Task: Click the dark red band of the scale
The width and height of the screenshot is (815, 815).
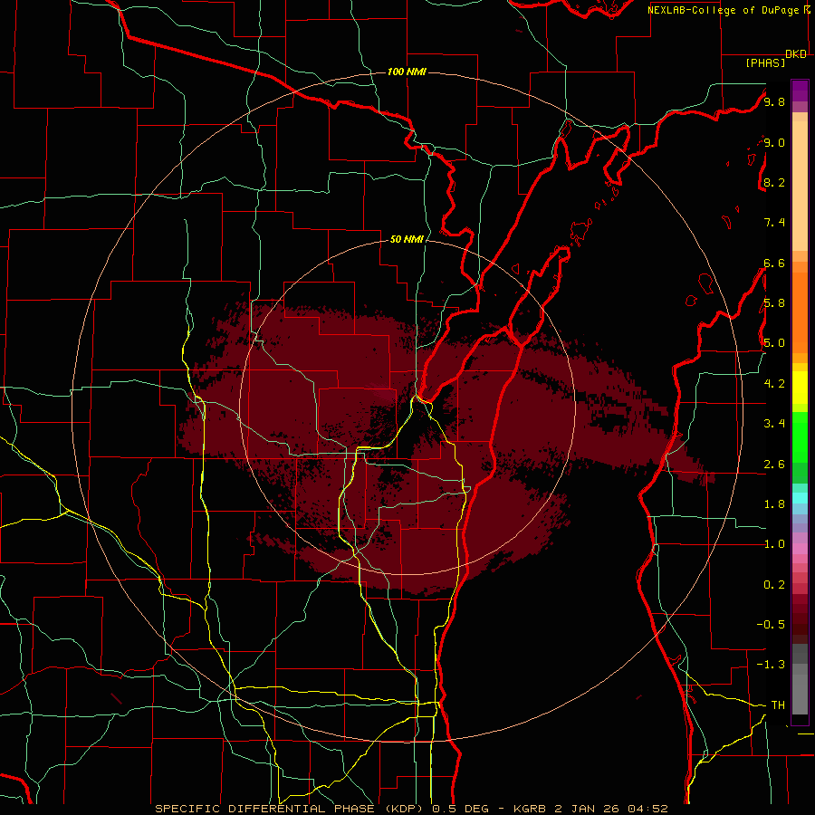Action: (x=800, y=618)
